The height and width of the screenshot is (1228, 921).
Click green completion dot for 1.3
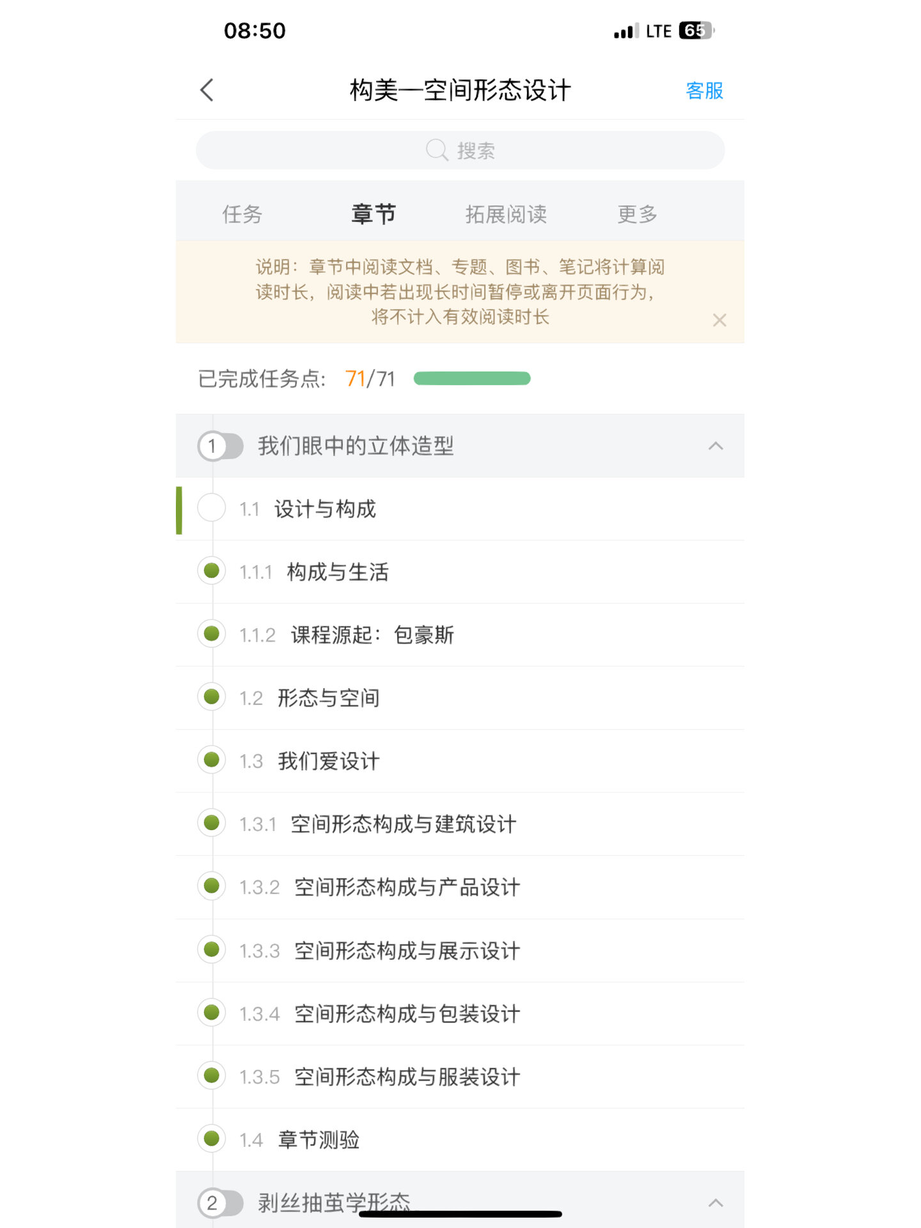[212, 759]
